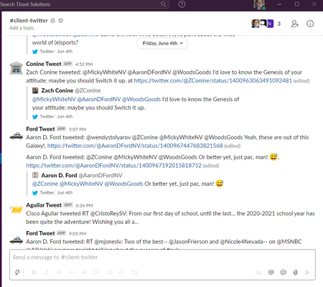Toggle bold formatting in composer
323x287 pixels.
(x=34, y=273)
